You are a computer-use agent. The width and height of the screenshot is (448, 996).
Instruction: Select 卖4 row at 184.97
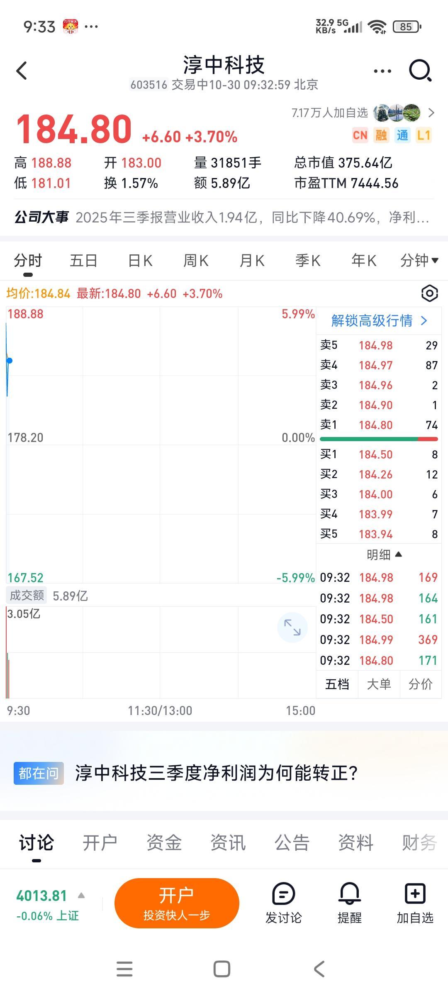pos(379,365)
